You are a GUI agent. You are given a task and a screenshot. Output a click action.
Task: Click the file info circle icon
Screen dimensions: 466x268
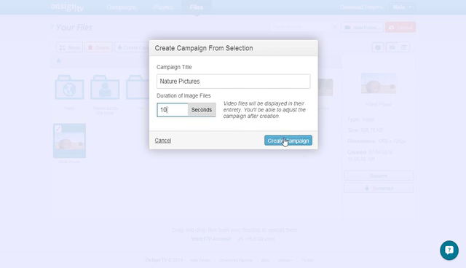tap(378, 47)
